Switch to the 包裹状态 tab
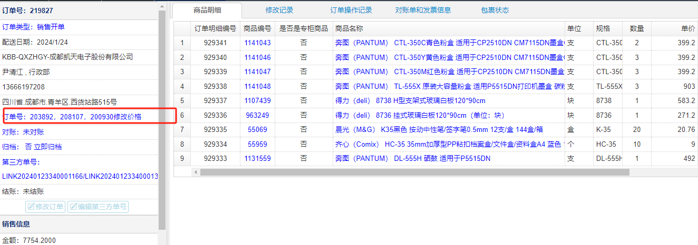Screen dimensions: 698x245 [x=495, y=10]
